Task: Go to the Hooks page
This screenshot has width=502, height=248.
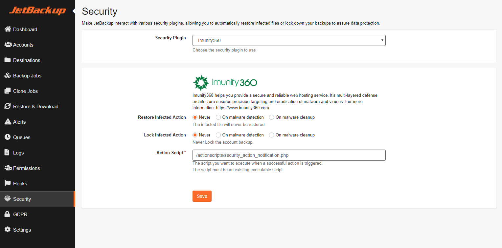Action: (37, 183)
